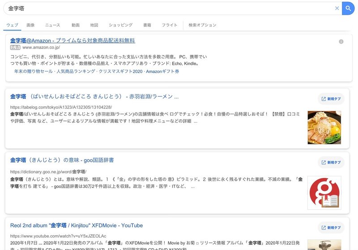Open 検索オプション search options

click(x=202, y=25)
